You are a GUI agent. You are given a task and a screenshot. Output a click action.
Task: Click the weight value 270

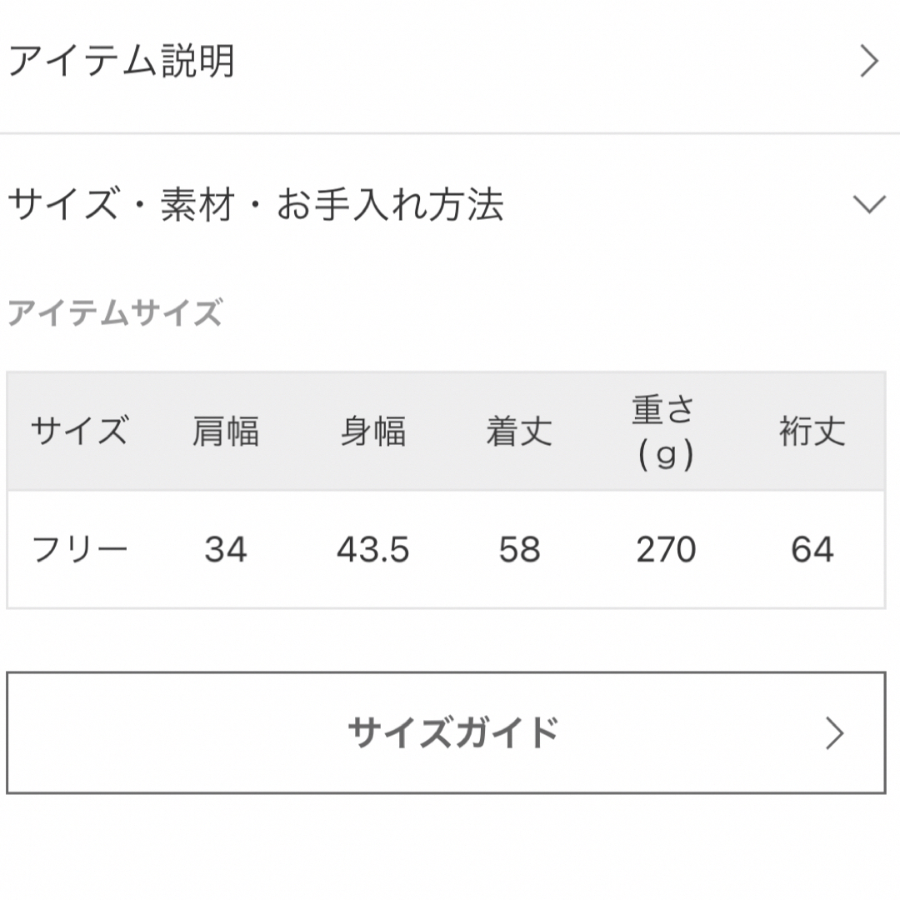666,549
